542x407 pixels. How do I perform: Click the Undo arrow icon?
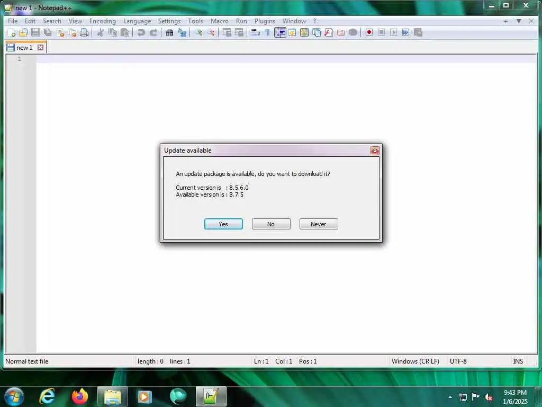click(141, 32)
